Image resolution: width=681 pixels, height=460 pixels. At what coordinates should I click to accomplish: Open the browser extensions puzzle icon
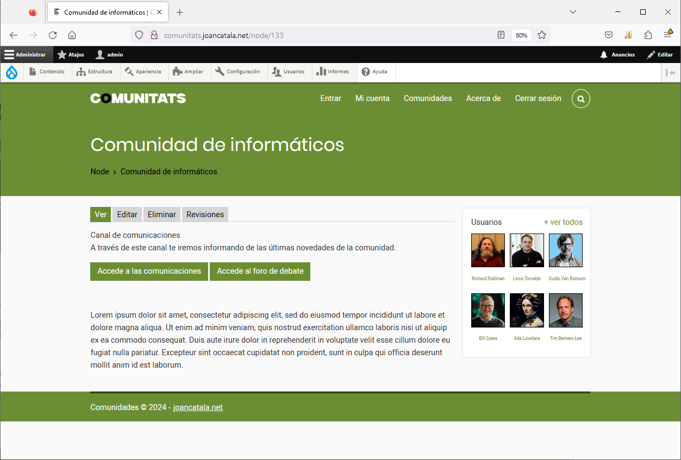[648, 35]
